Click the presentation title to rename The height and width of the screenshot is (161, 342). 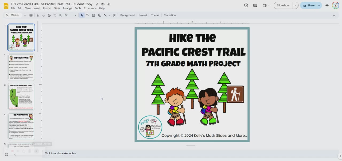(x=52, y=4)
